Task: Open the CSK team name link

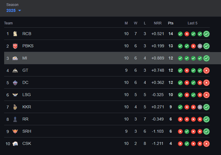Action: click(x=27, y=143)
